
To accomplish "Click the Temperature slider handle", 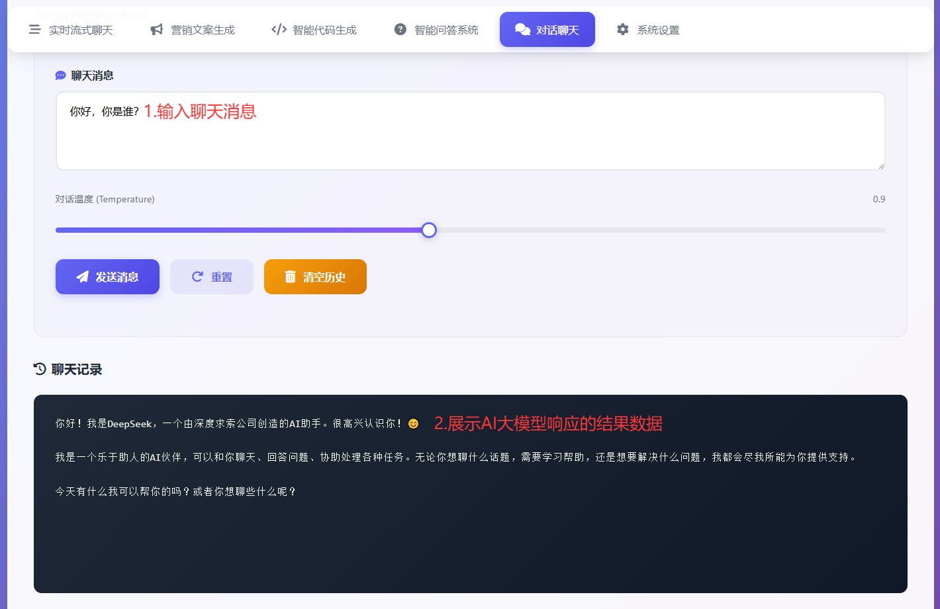I will point(429,230).
